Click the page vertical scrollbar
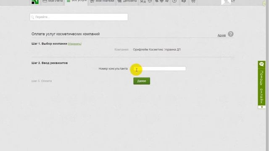 (267, 75)
